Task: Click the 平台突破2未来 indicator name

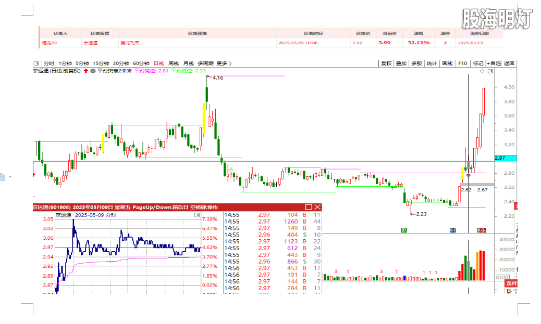Action: (x=115, y=71)
